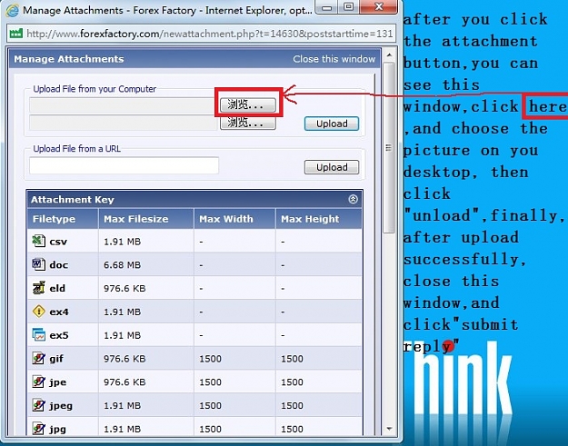Click Upload button for URL file
Image resolution: width=568 pixels, height=446 pixels.
coord(332,167)
